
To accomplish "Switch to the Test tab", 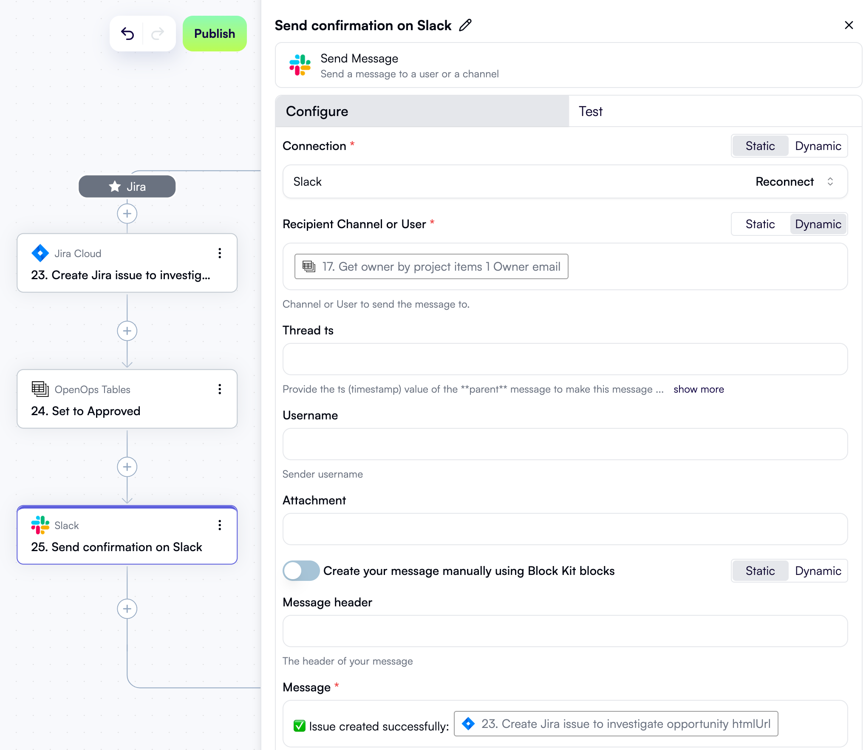I will (590, 111).
